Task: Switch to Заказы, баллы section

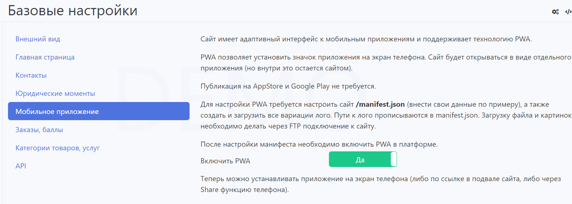Action: coord(39,130)
